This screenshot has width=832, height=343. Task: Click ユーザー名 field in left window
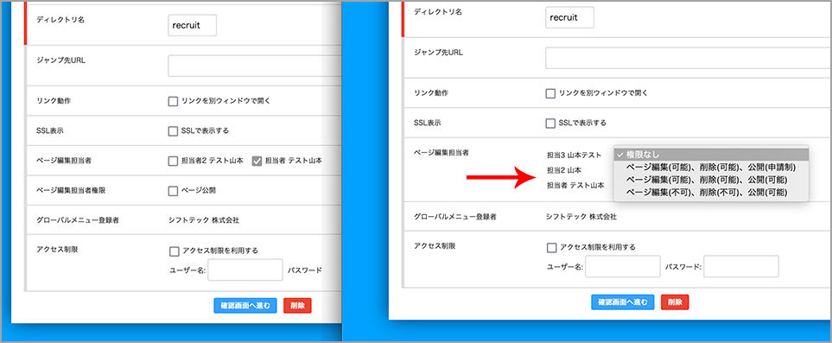coord(245,270)
